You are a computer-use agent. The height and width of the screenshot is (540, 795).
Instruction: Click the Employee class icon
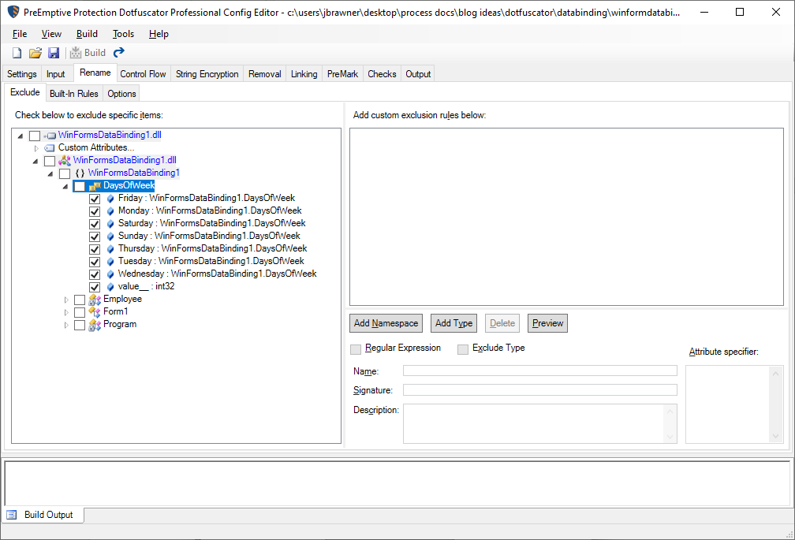[x=95, y=300]
